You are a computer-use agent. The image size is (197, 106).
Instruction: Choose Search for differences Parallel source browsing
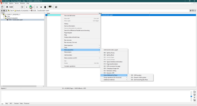(81, 30)
